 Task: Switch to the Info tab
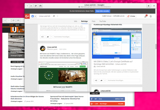pyautogui.click(x=75, y=21)
